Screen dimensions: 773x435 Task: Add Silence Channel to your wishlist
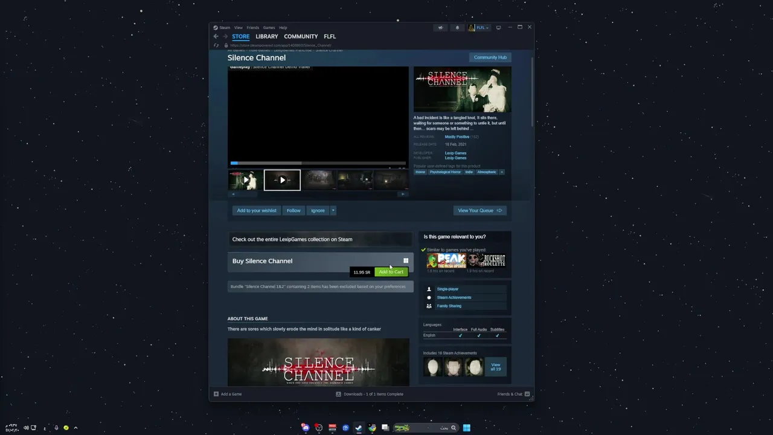(x=257, y=210)
